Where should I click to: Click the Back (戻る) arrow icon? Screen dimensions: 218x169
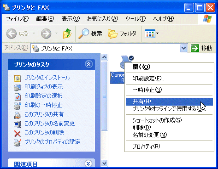[12, 34]
